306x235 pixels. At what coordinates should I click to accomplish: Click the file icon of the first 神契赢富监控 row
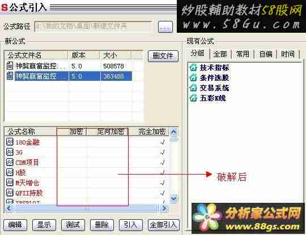(x=10, y=66)
